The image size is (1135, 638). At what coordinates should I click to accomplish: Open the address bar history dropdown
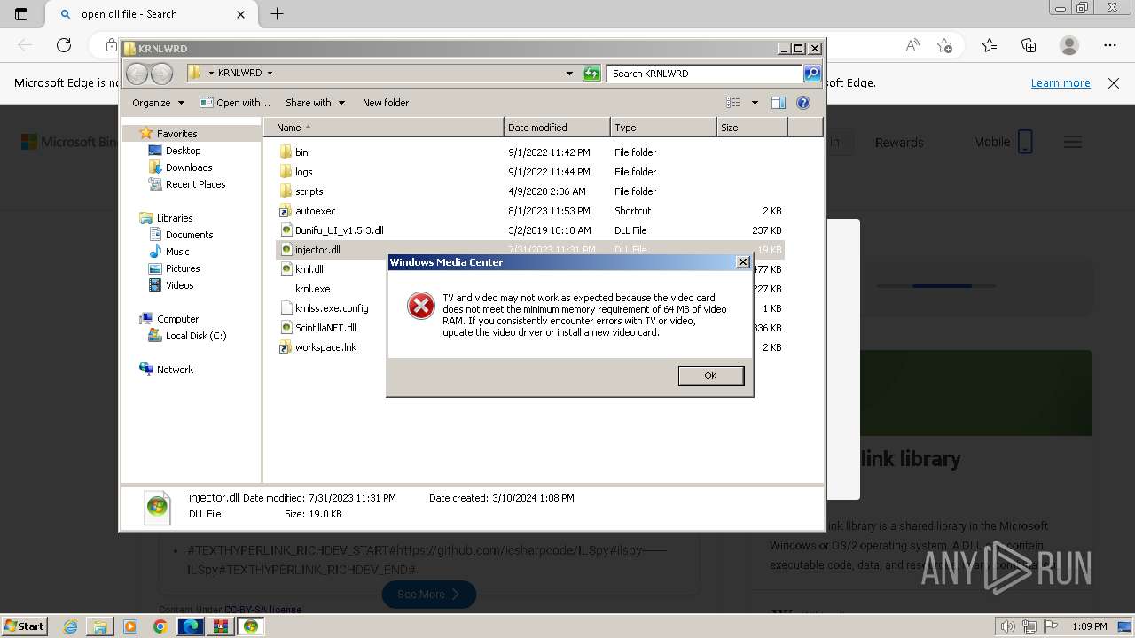tap(569, 74)
